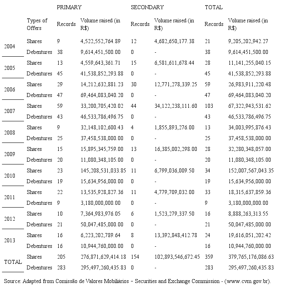Image resolution: width=281 pixels, height=291 pixels.
Task: Click the records count 103 cell
Action: coord(210,106)
